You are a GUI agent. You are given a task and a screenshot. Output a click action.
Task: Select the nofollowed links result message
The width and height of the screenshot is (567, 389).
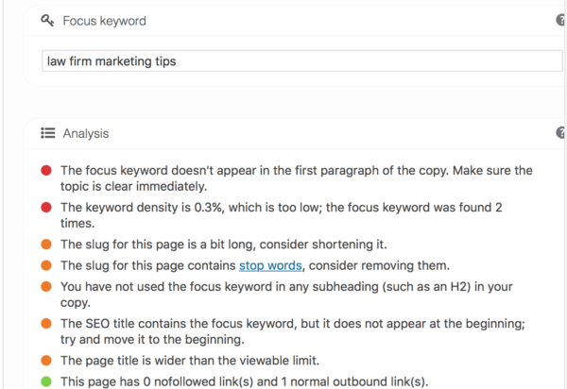coord(245,381)
